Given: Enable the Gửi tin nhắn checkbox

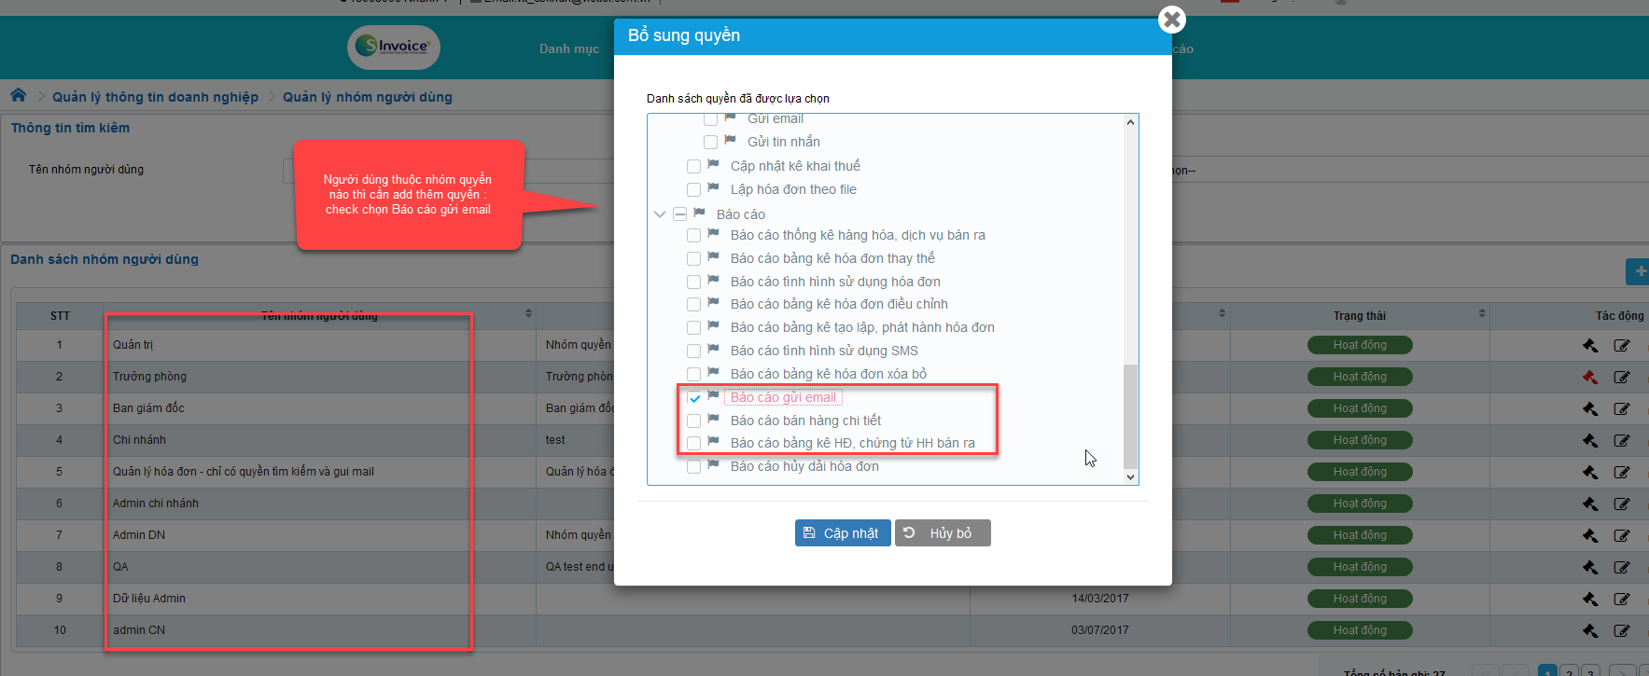Looking at the screenshot, I should tap(711, 143).
